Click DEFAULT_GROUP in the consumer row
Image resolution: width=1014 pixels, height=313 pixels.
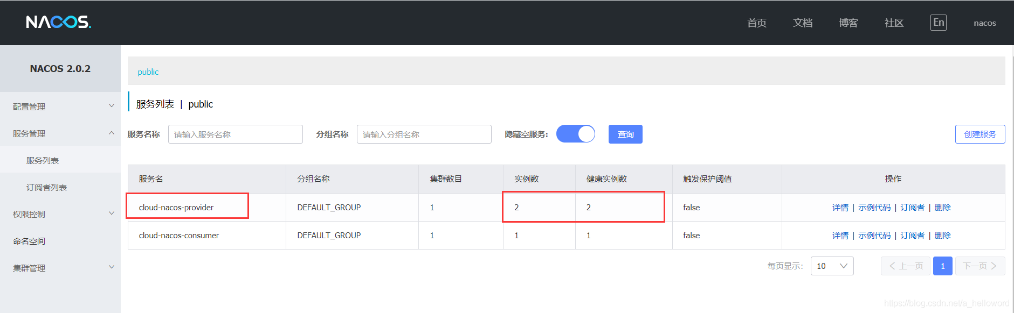[x=329, y=236]
